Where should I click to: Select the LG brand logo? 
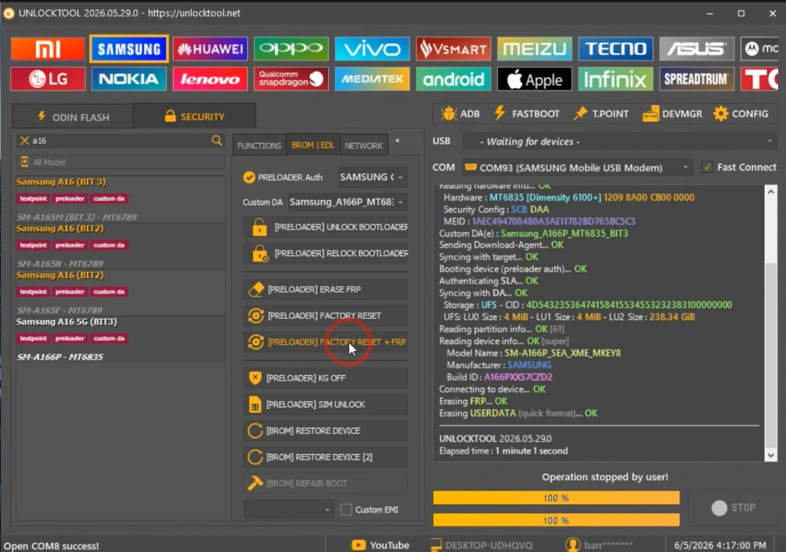coord(48,79)
